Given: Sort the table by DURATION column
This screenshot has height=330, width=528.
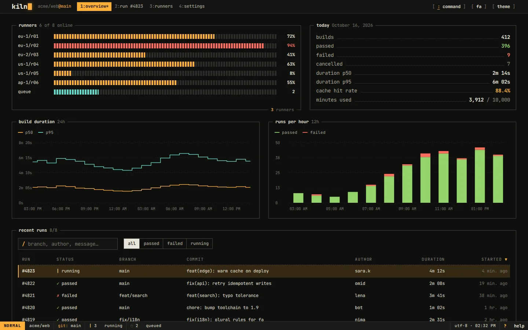Looking at the screenshot, I should point(433,259).
